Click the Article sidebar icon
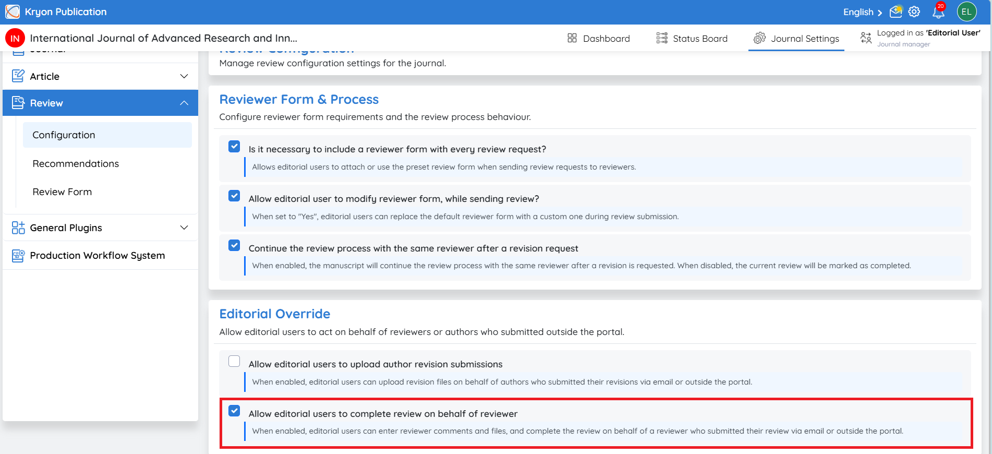Screen dimensions: 992x454 click(x=18, y=76)
